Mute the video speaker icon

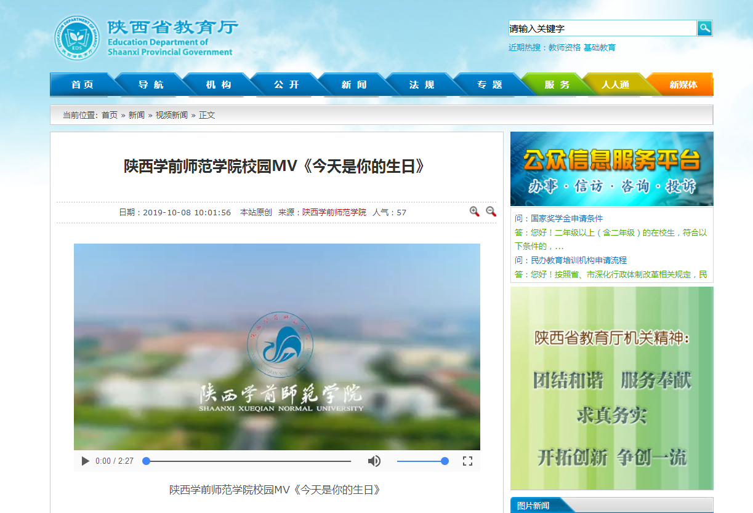(374, 461)
